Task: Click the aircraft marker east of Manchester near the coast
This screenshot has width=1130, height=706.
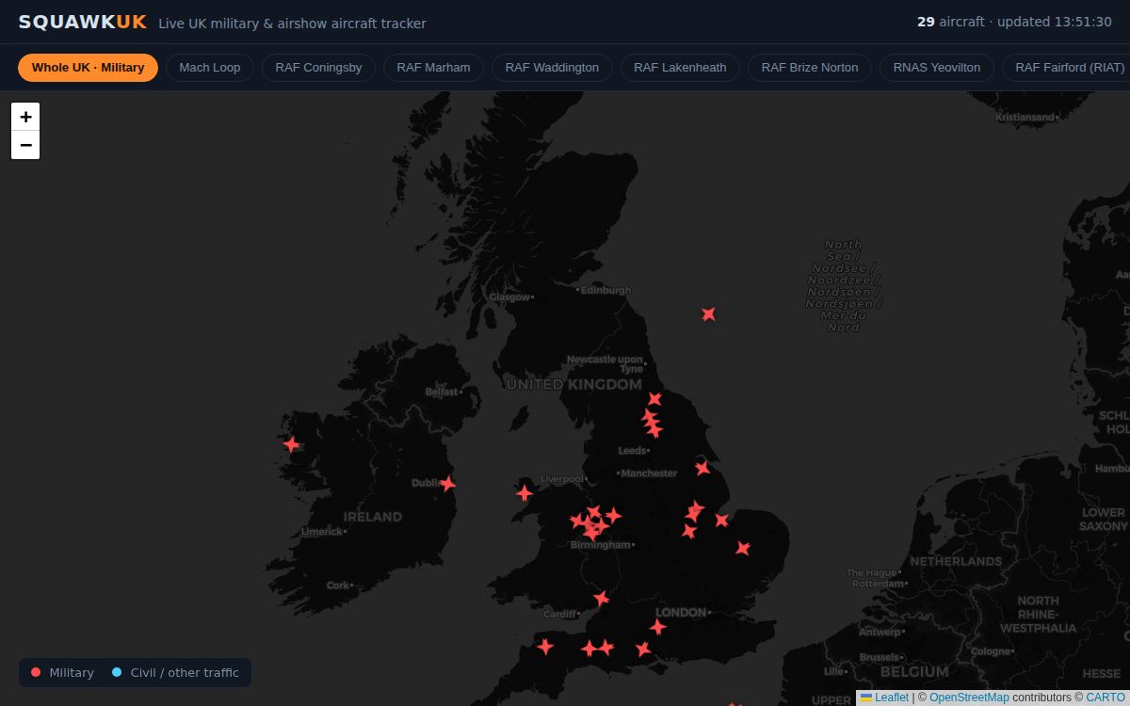Action: [x=702, y=468]
